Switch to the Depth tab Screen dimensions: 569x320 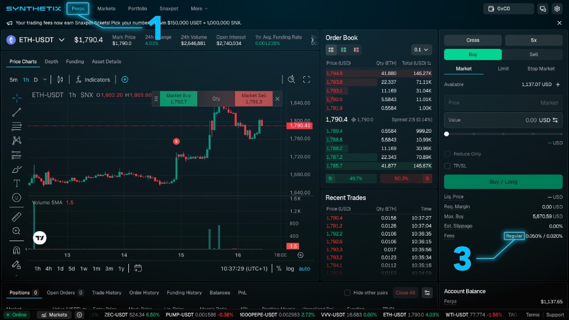(52, 62)
